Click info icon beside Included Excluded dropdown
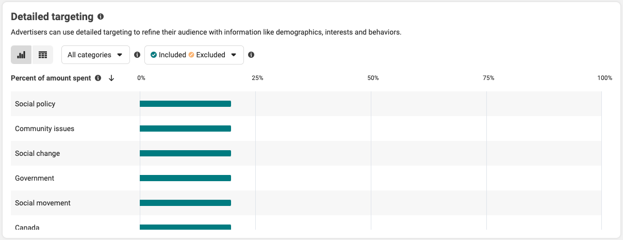Viewport: 623px width, 240px height. (x=251, y=55)
